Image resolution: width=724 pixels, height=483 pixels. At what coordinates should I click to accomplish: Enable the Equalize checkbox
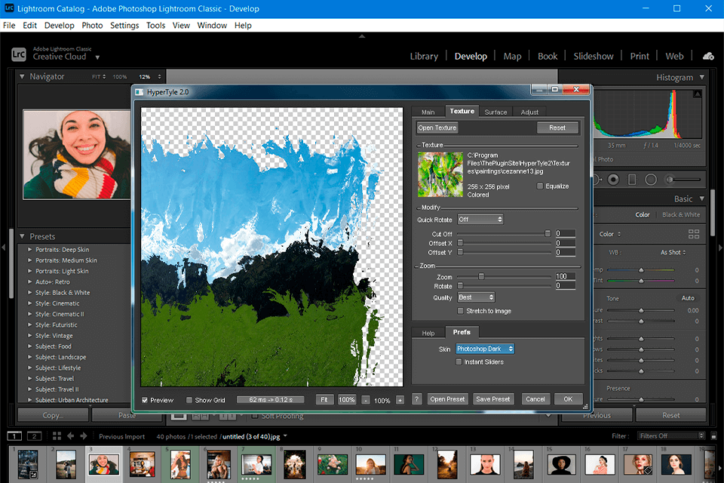coord(540,186)
